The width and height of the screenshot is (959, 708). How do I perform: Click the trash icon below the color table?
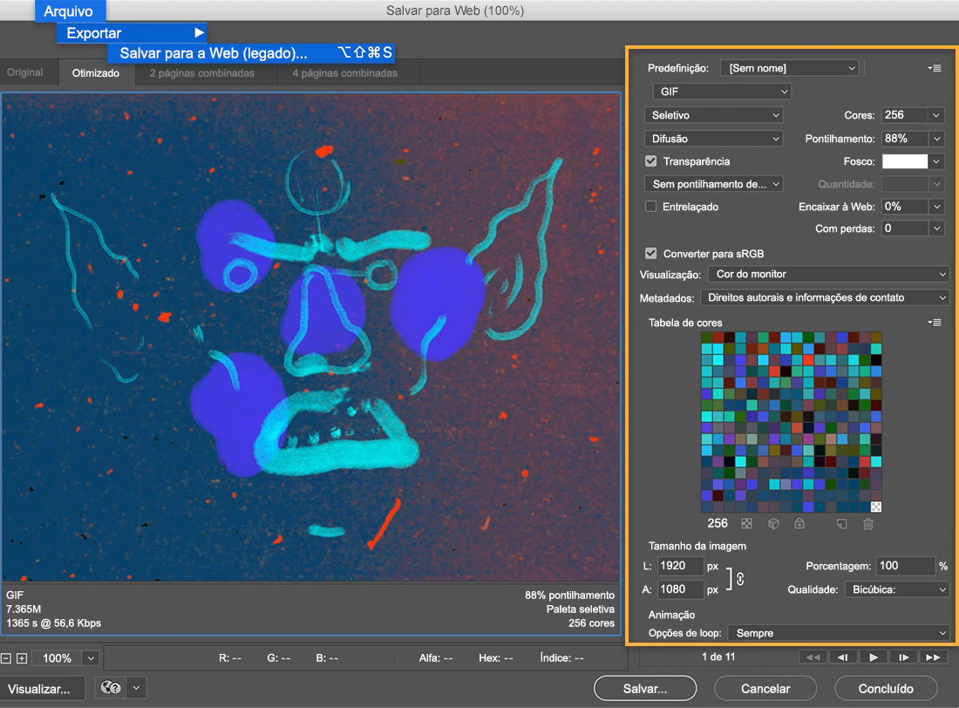pos(867,524)
